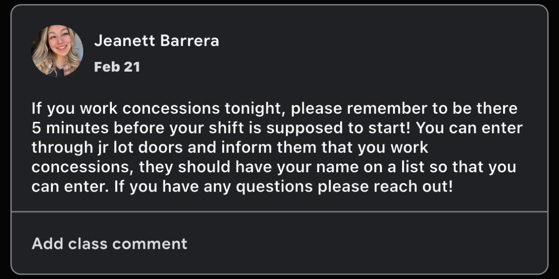The image size is (559, 279).
Task: Click the line about your name on a list
Action: 274,167
